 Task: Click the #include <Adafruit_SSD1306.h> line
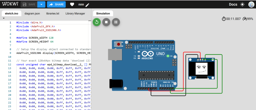(39, 30)
